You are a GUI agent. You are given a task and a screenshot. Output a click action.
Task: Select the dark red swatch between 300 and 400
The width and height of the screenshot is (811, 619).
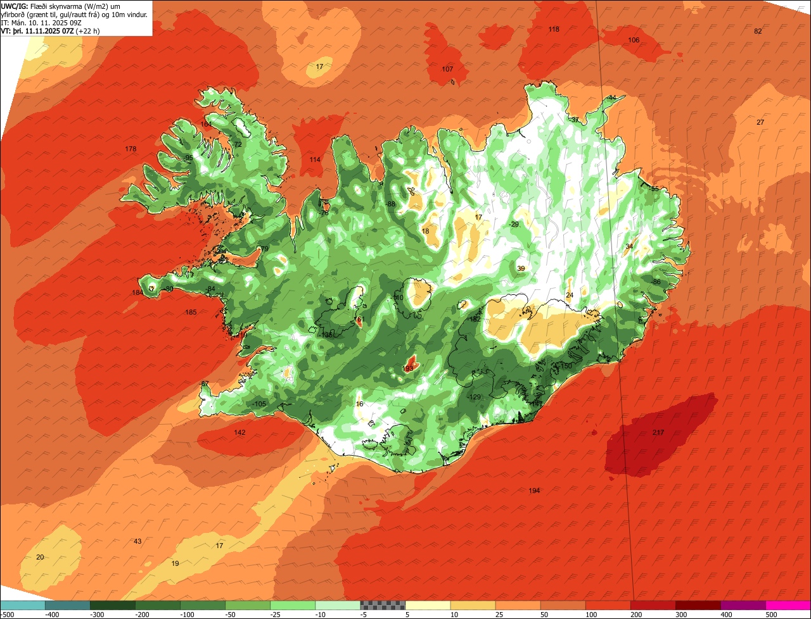[698, 606]
